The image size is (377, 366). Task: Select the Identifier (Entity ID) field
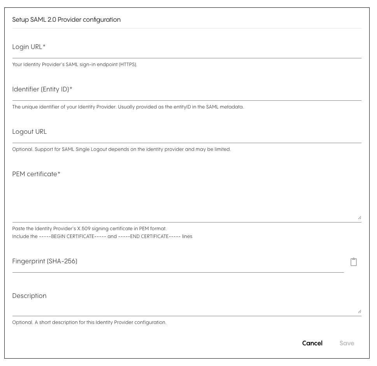click(x=187, y=90)
